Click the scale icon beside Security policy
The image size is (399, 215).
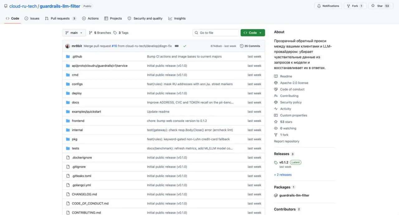coord(276,103)
